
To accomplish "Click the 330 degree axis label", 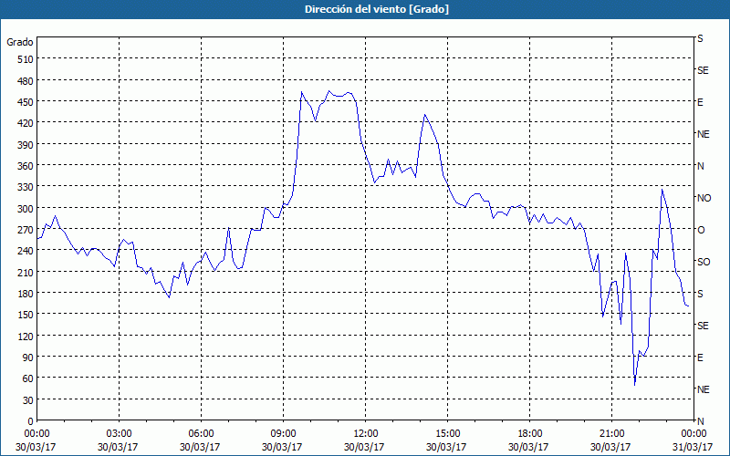I will [26, 187].
